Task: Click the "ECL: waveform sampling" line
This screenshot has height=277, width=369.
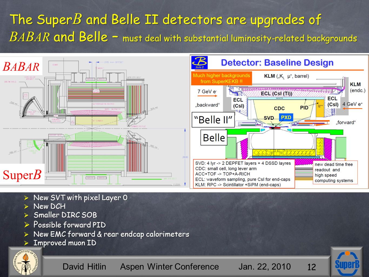Action: tap(243, 180)
